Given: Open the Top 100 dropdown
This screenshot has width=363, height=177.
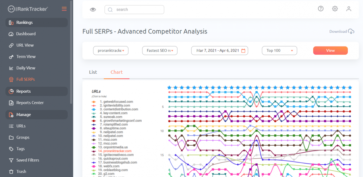Looking at the screenshot, I should click(279, 50).
